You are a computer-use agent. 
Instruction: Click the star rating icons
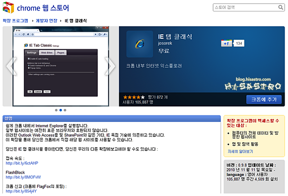click(134, 97)
